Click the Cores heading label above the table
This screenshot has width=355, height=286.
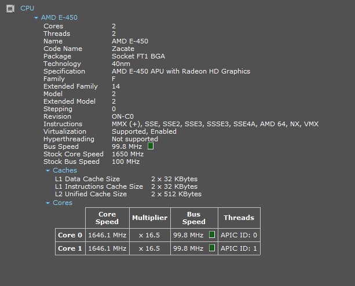(63, 203)
